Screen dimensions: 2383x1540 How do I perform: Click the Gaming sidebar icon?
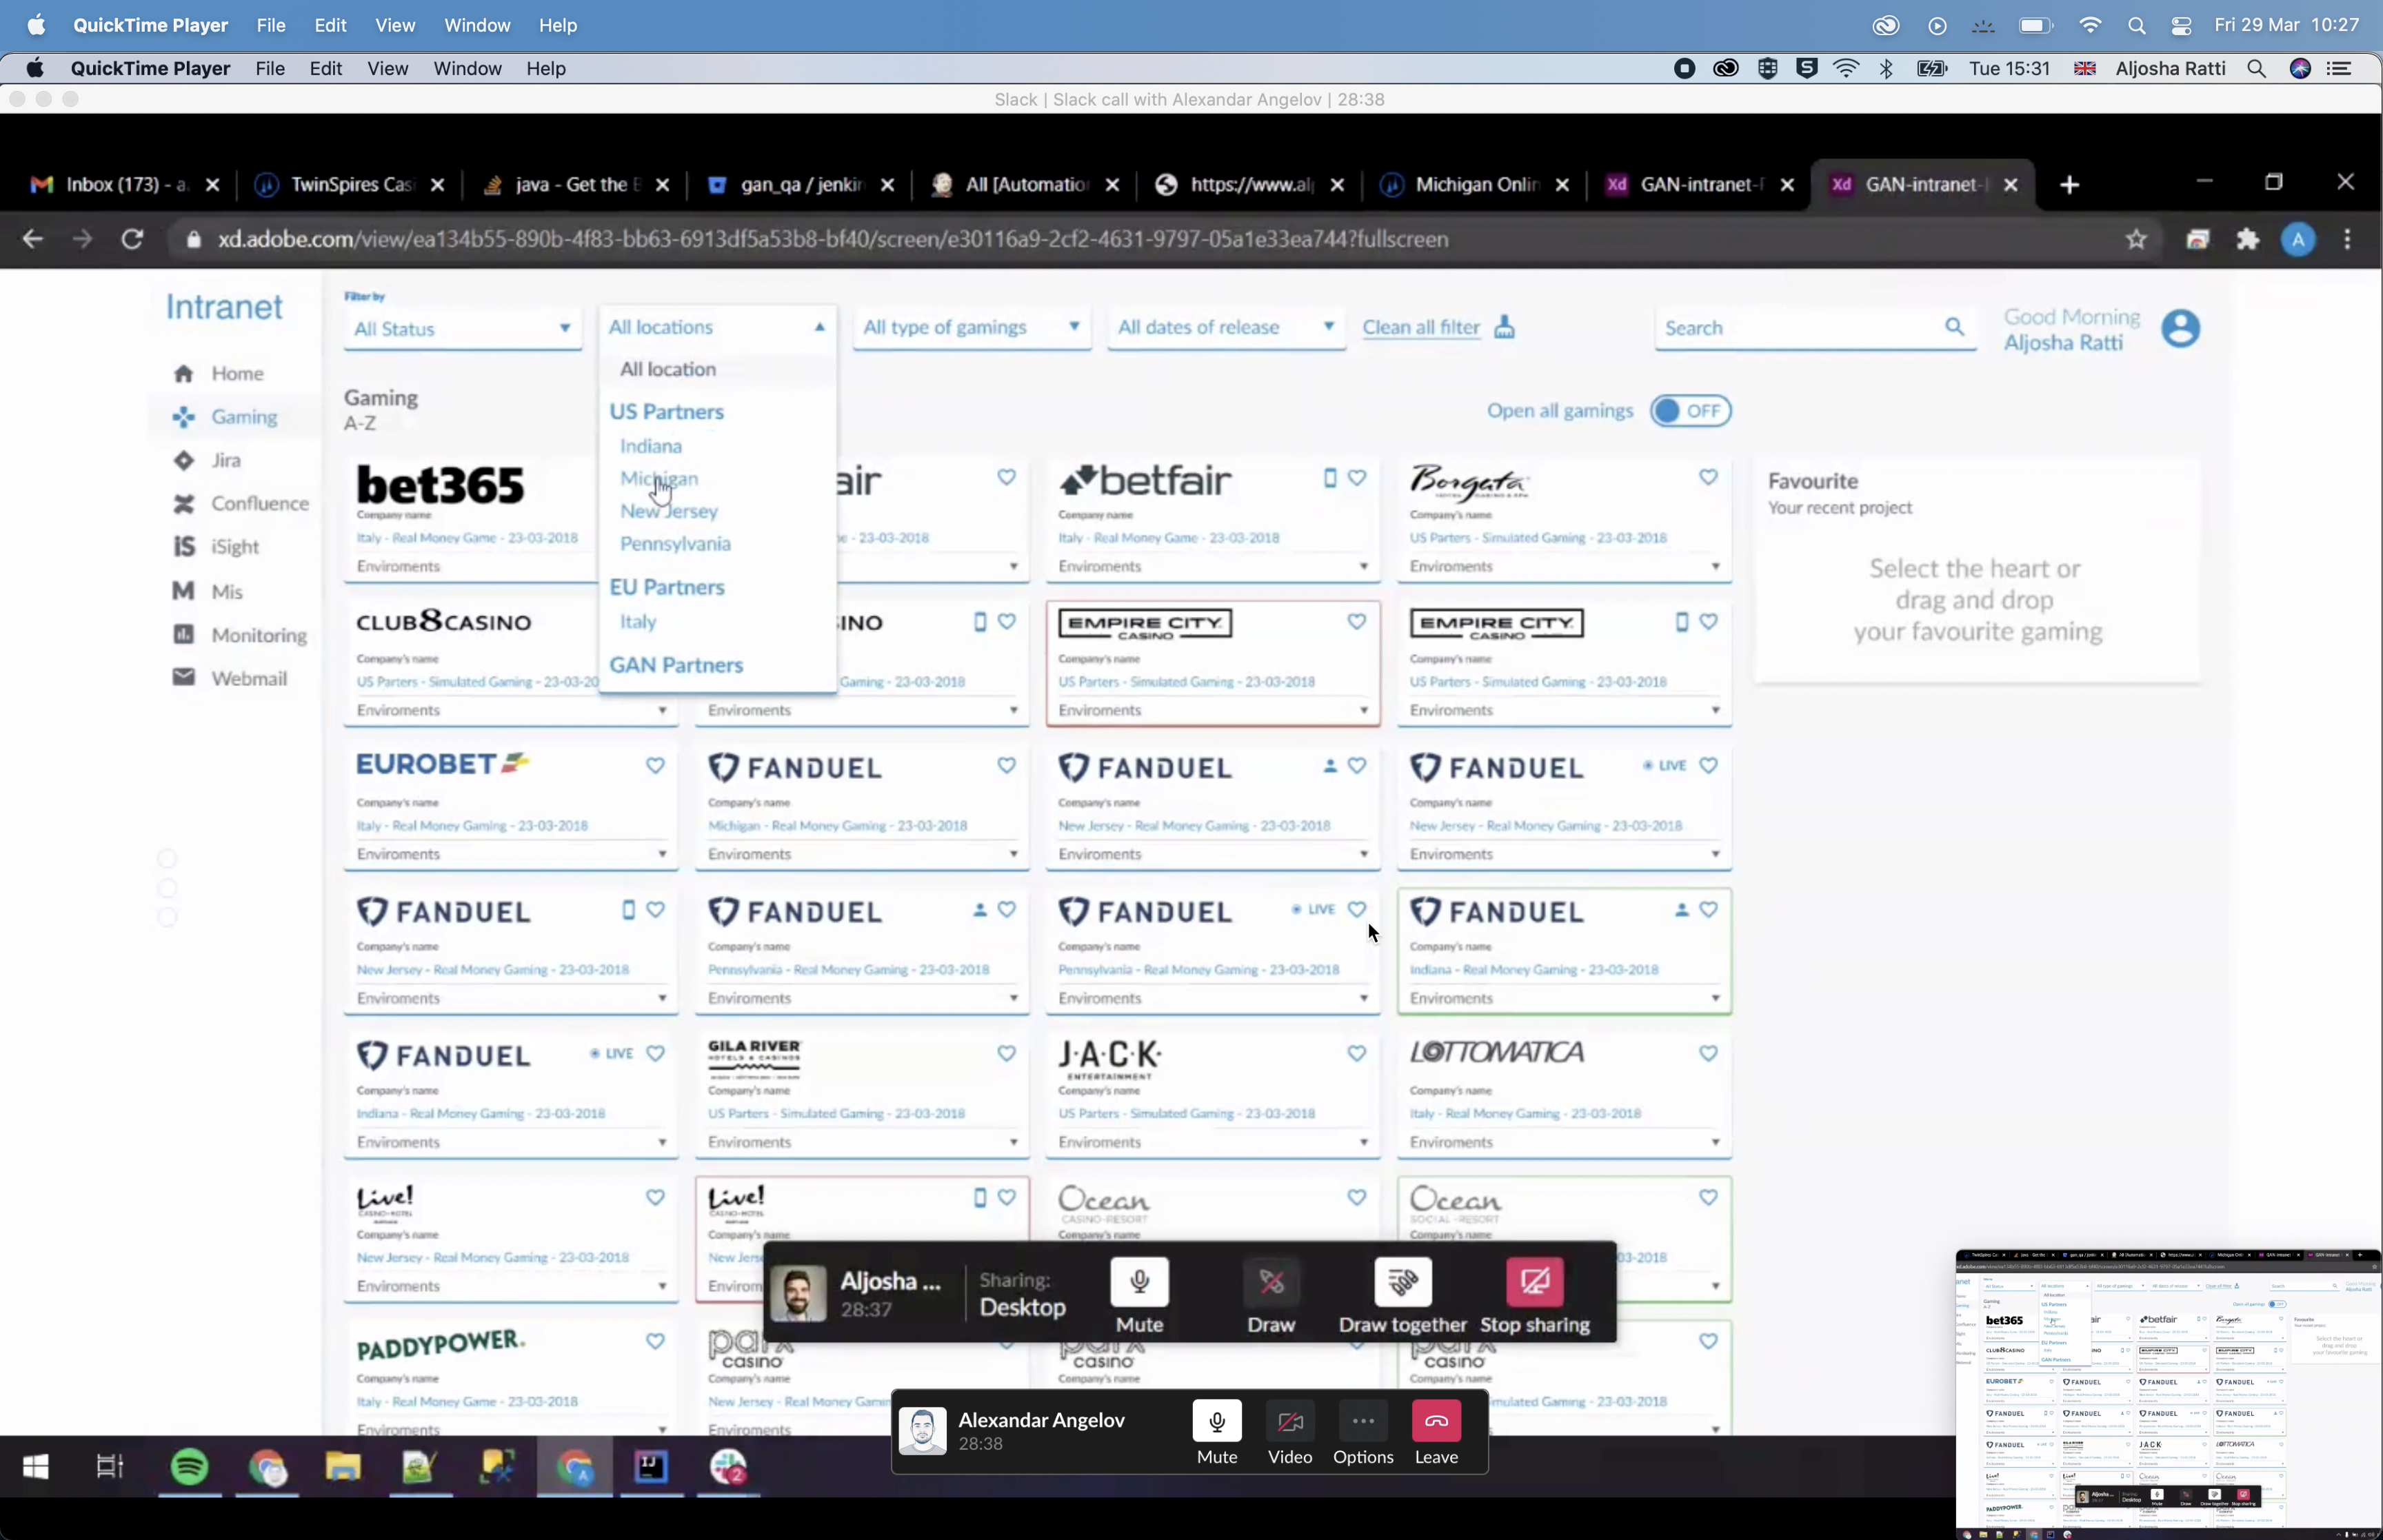tap(183, 417)
